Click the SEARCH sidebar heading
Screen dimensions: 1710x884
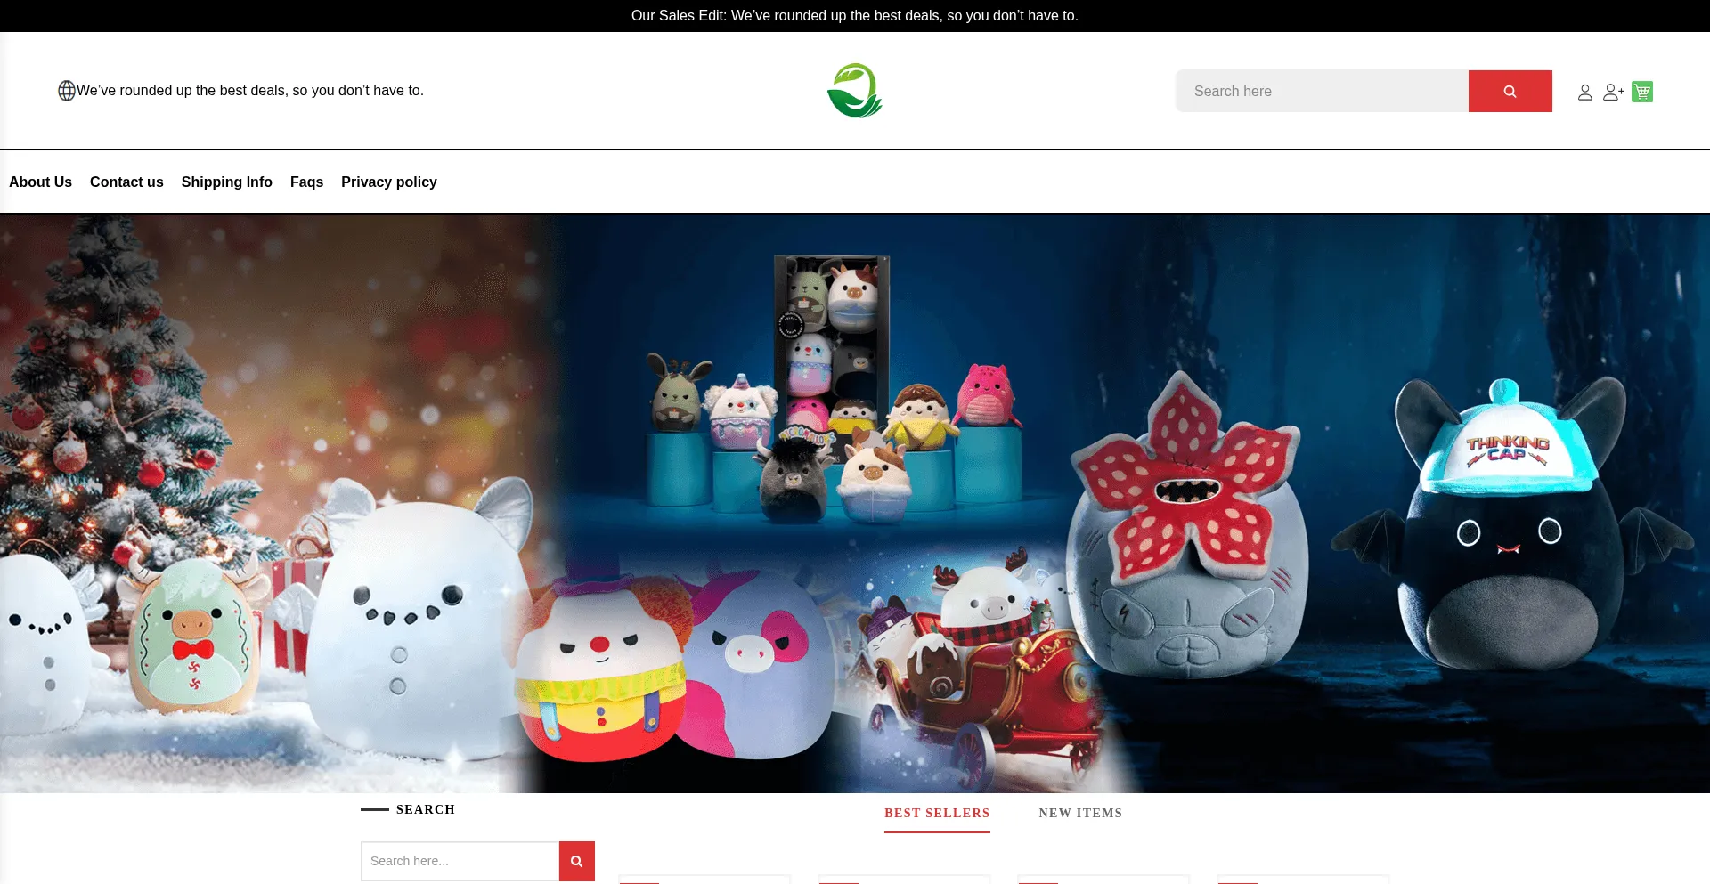point(426,809)
